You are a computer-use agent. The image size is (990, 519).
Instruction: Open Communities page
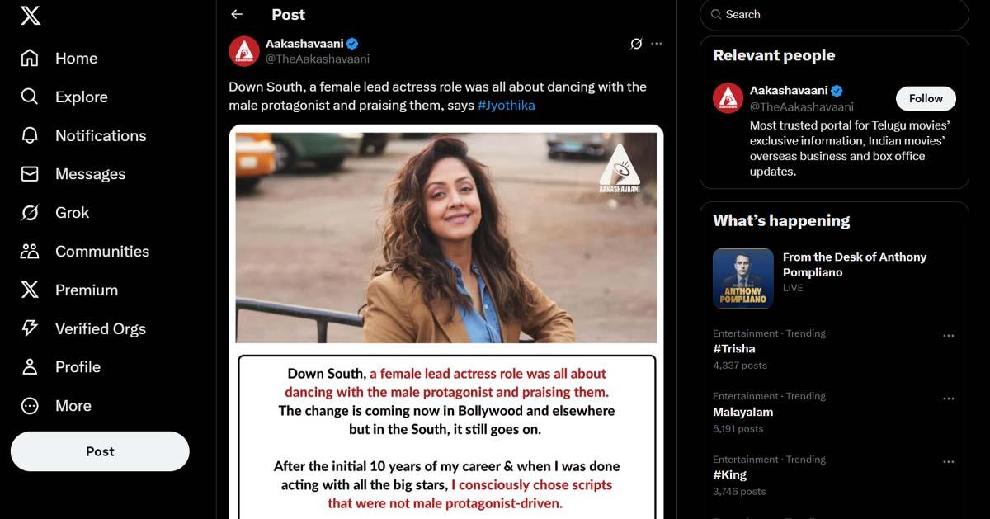pos(84,252)
